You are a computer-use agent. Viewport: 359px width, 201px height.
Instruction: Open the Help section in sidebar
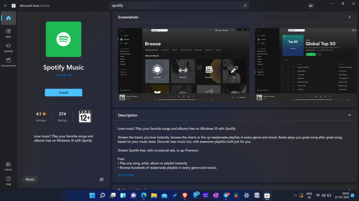pos(8,181)
